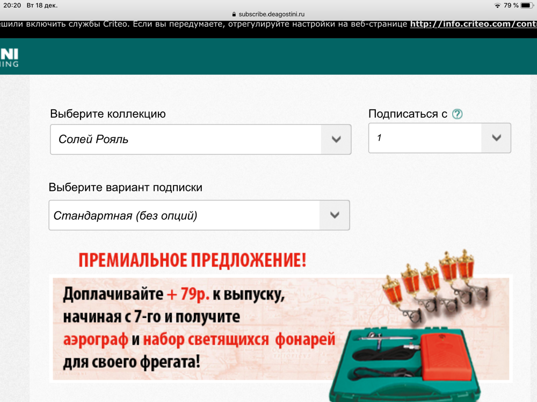Click the help question mark beside Подписаться с
537x402 pixels.
point(457,114)
